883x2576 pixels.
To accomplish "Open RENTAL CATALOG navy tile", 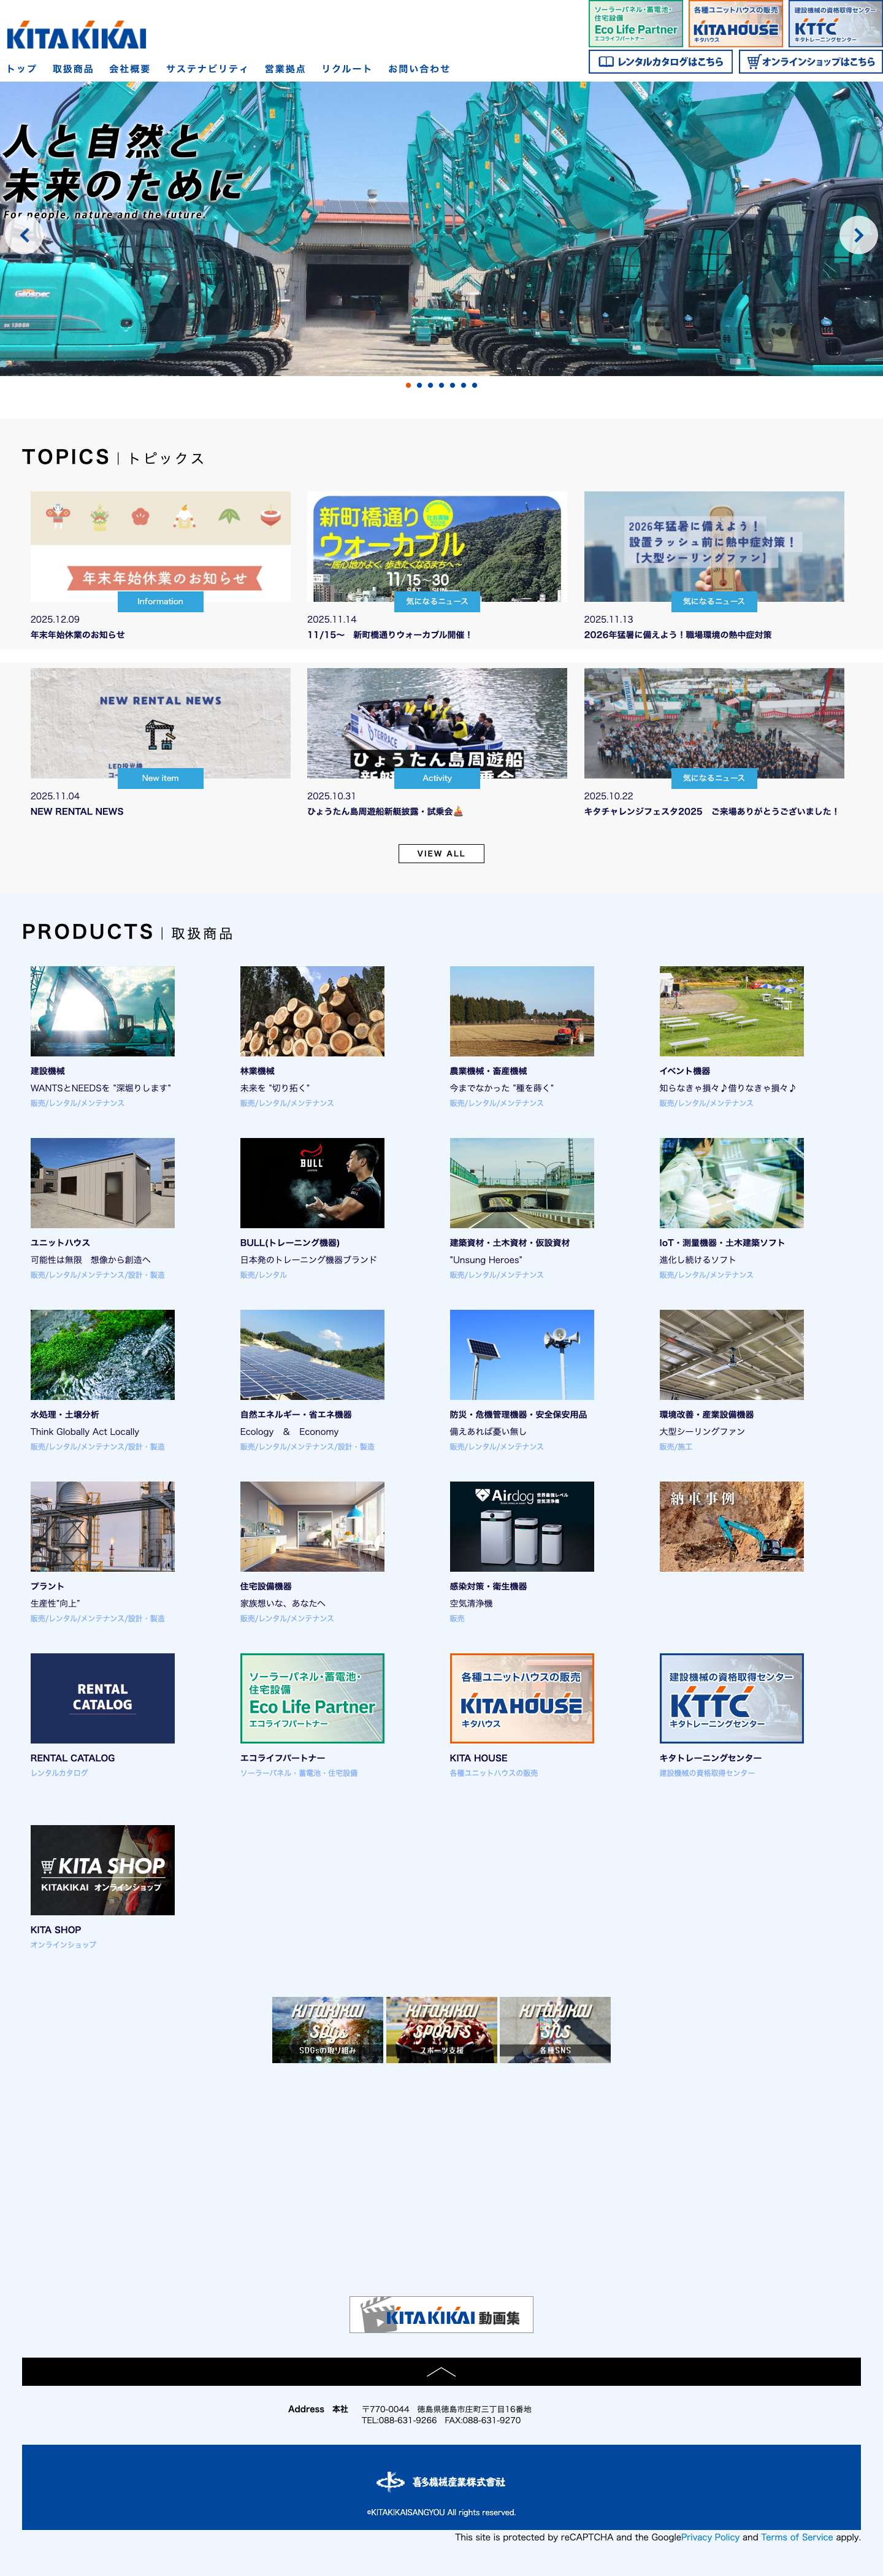I will tap(102, 1698).
